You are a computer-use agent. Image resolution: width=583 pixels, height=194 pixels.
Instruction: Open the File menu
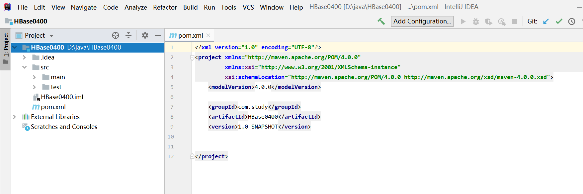click(22, 7)
